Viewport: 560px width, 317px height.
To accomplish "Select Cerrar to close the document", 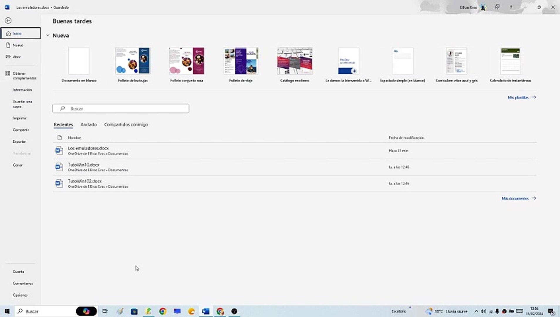I will (18, 165).
